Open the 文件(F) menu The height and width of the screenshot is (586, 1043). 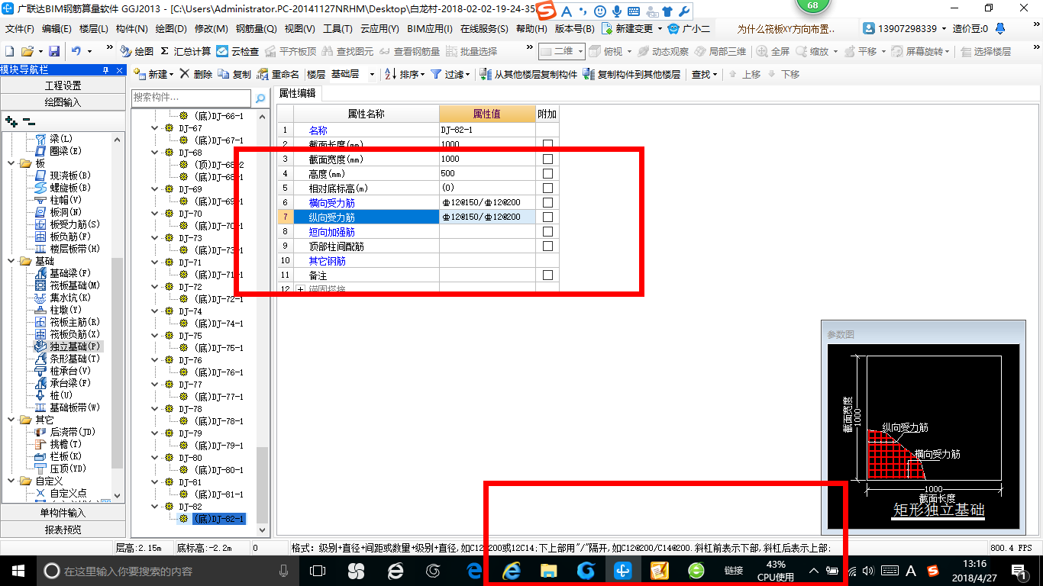20,28
